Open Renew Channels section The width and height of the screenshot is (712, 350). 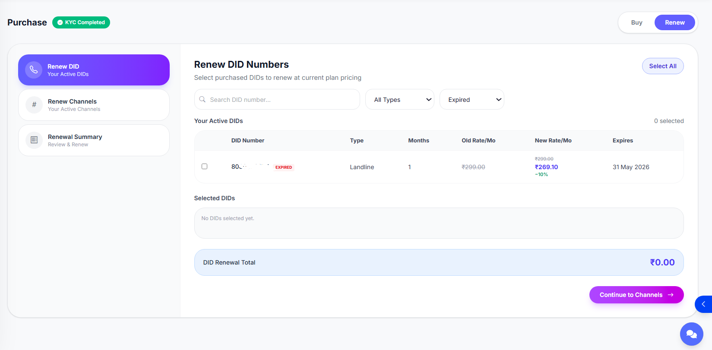tap(94, 105)
